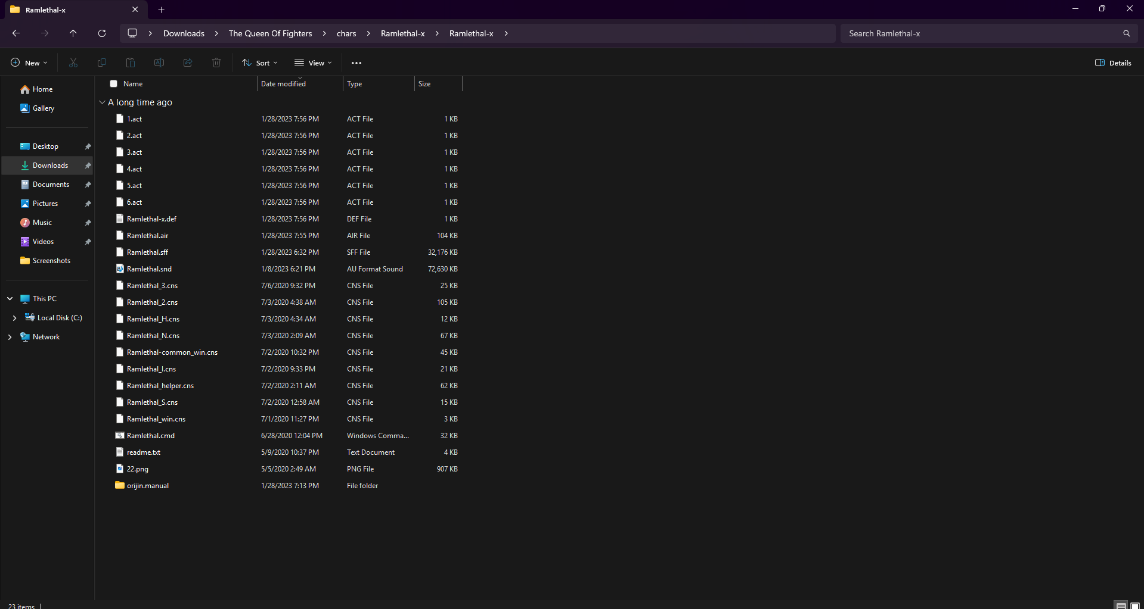Click forward navigation arrow
Image resolution: width=1144 pixels, height=609 pixels.
(45, 33)
